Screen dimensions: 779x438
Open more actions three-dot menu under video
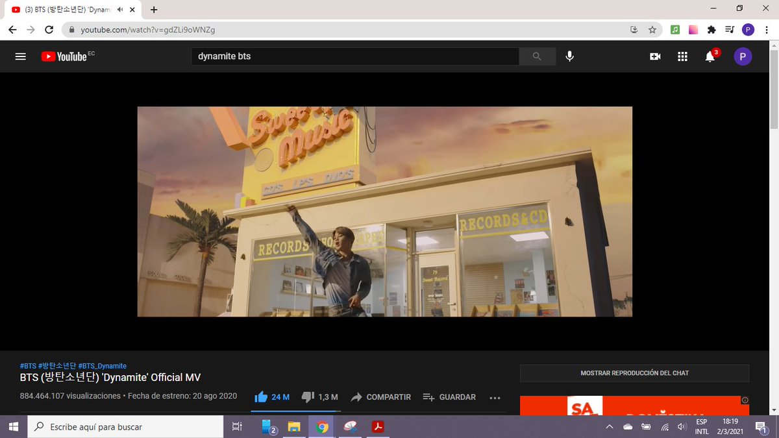click(x=495, y=397)
